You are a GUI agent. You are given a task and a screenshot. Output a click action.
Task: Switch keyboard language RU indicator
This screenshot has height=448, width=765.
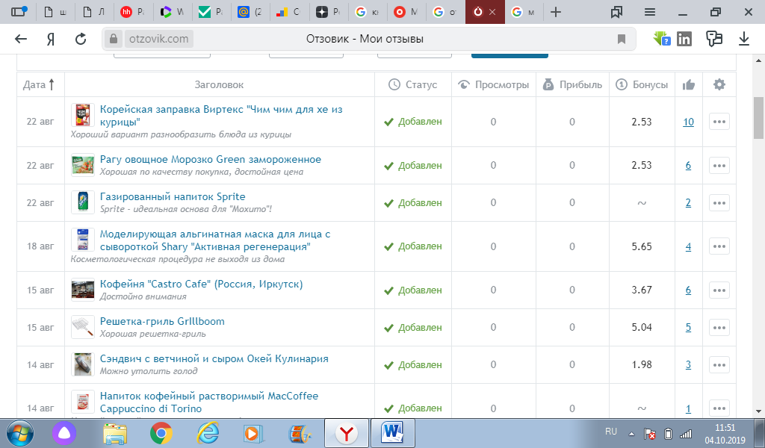pos(611,432)
